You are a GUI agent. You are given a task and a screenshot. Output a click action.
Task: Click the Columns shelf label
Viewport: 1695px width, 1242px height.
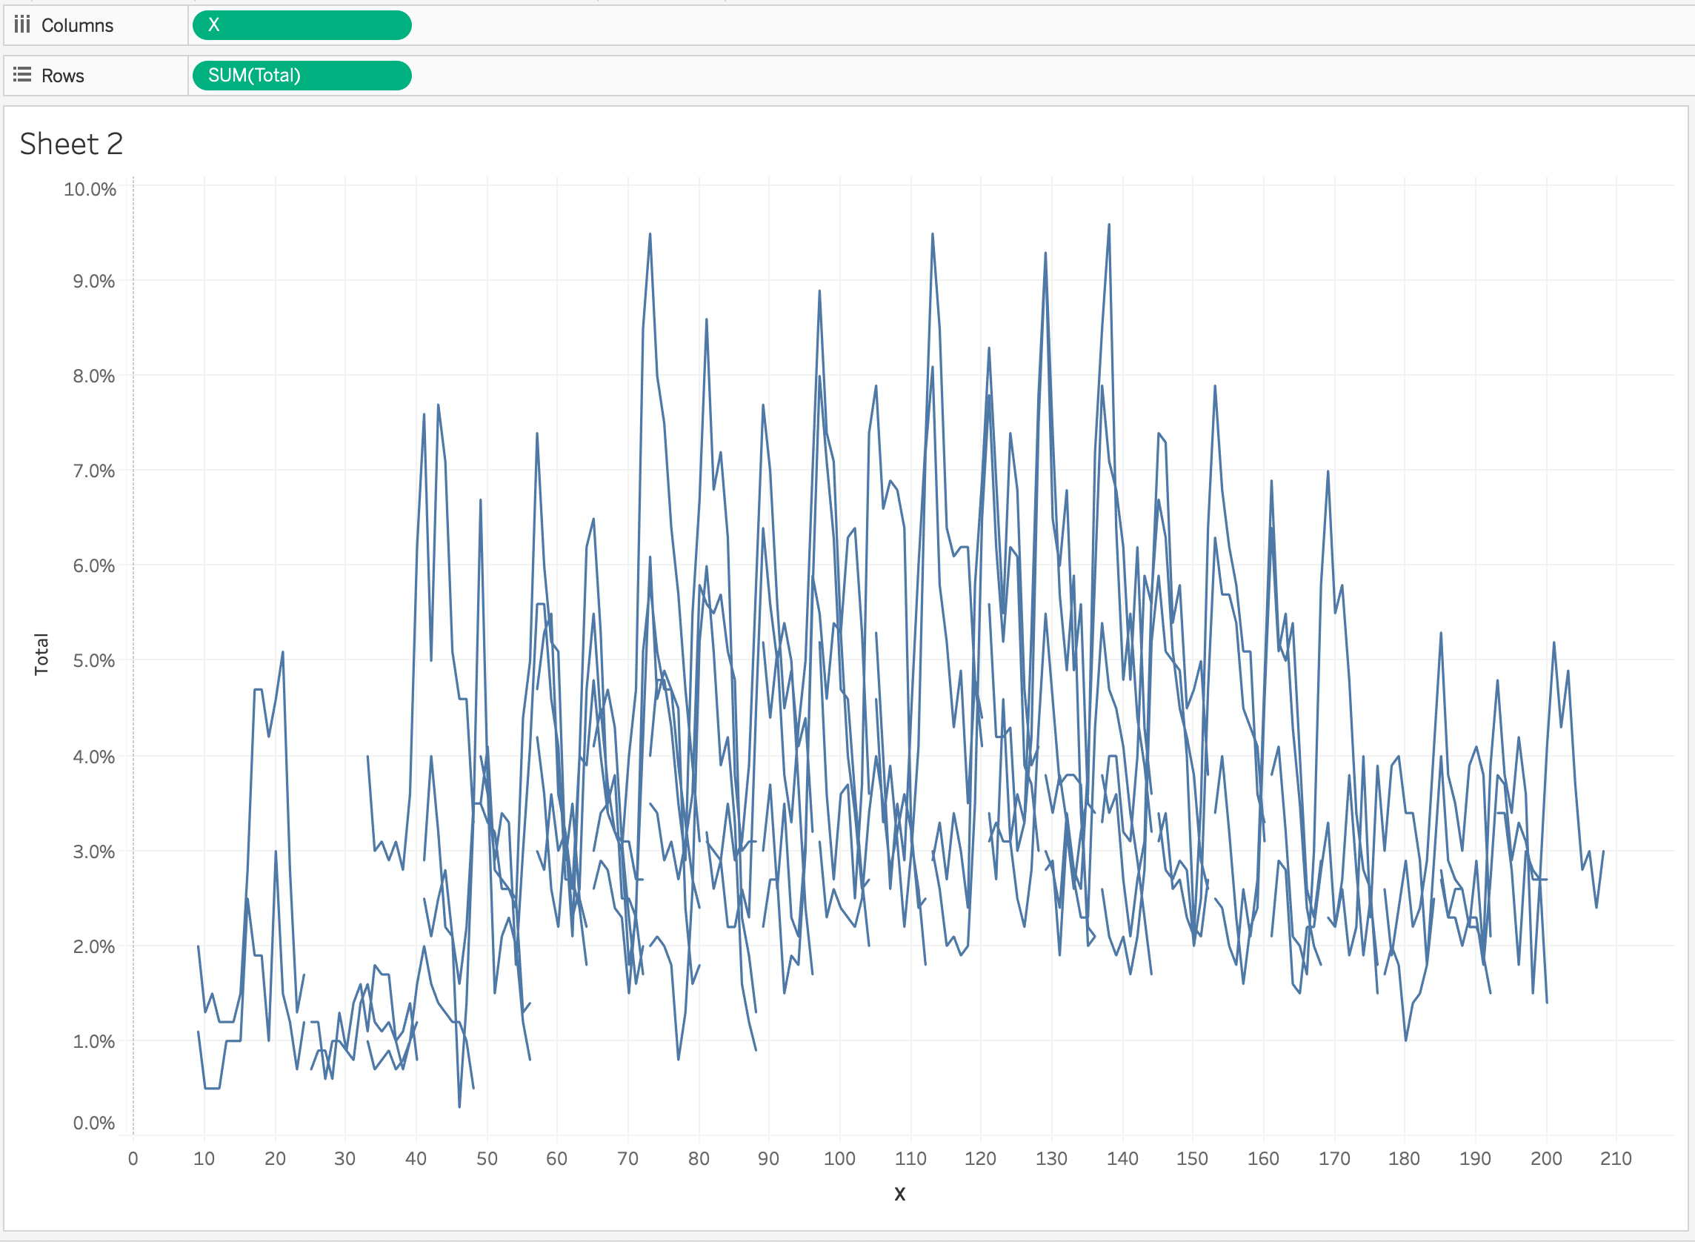click(78, 25)
